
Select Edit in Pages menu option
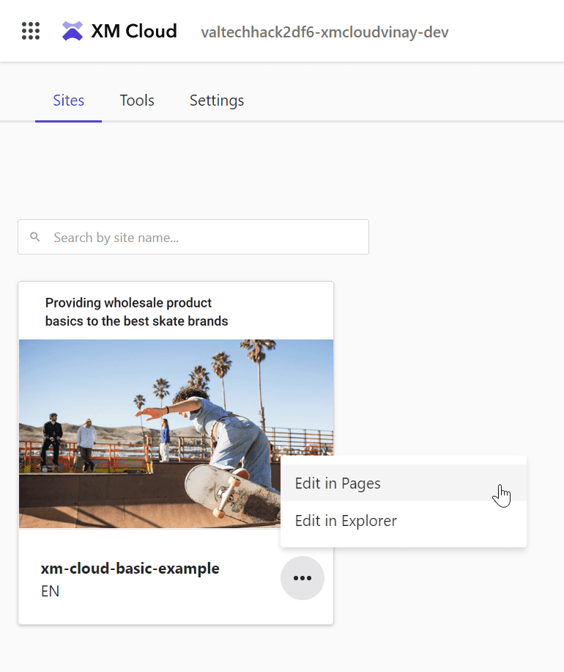(404, 483)
